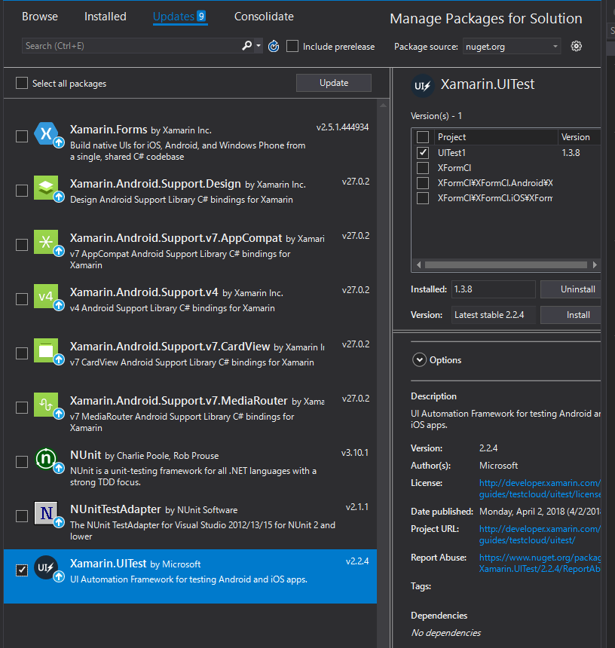
Task: Click scroll-right arrow in projects list
Action: [595, 265]
